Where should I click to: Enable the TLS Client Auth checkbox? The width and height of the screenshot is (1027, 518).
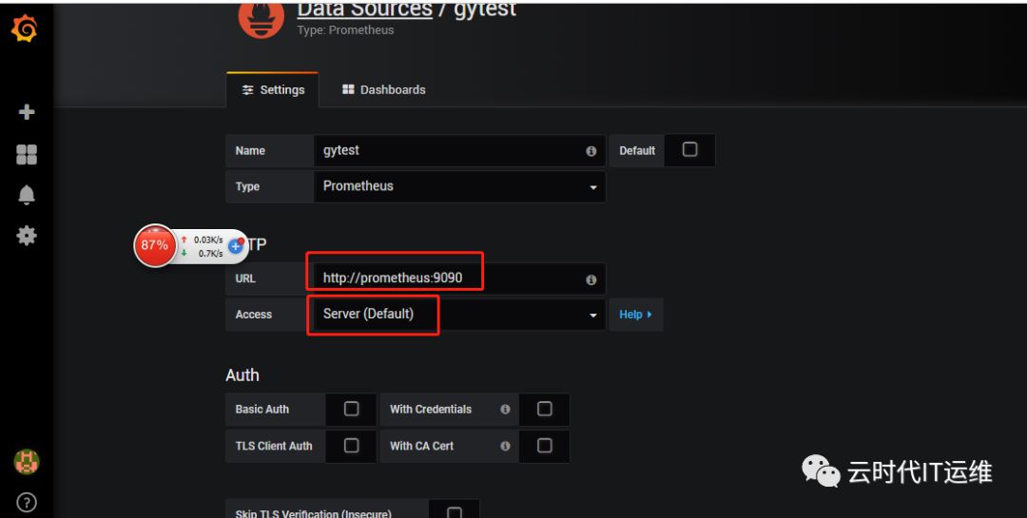(x=351, y=446)
